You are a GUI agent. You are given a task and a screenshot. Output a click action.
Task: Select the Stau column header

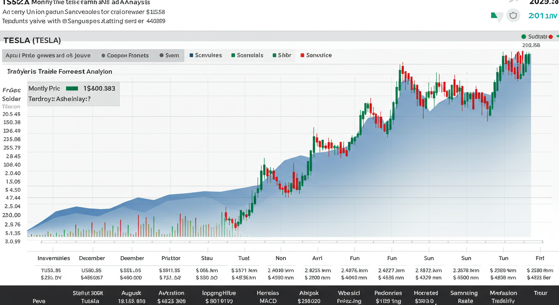point(207,258)
